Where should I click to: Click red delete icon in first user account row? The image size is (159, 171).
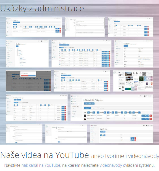151,116
